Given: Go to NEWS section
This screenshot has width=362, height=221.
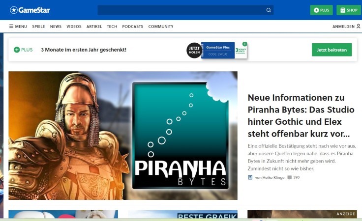Looking at the screenshot, I should pyautogui.click(x=56, y=27).
